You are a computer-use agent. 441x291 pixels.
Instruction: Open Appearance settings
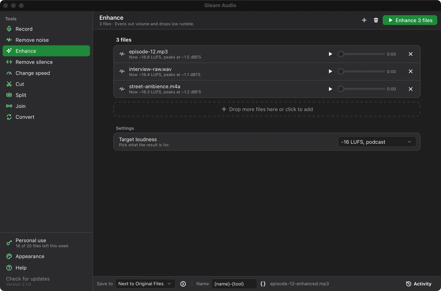(46, 256)
